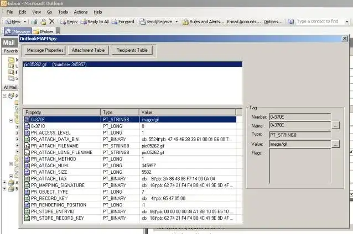
Task: Click PT_BINARY type of PR_ATTACH_TAG row
Action: coord(115,179)
